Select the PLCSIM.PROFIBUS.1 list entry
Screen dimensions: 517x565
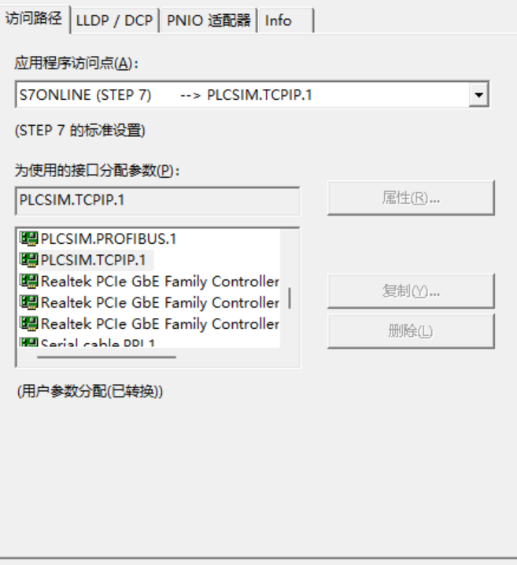(109, 239)
